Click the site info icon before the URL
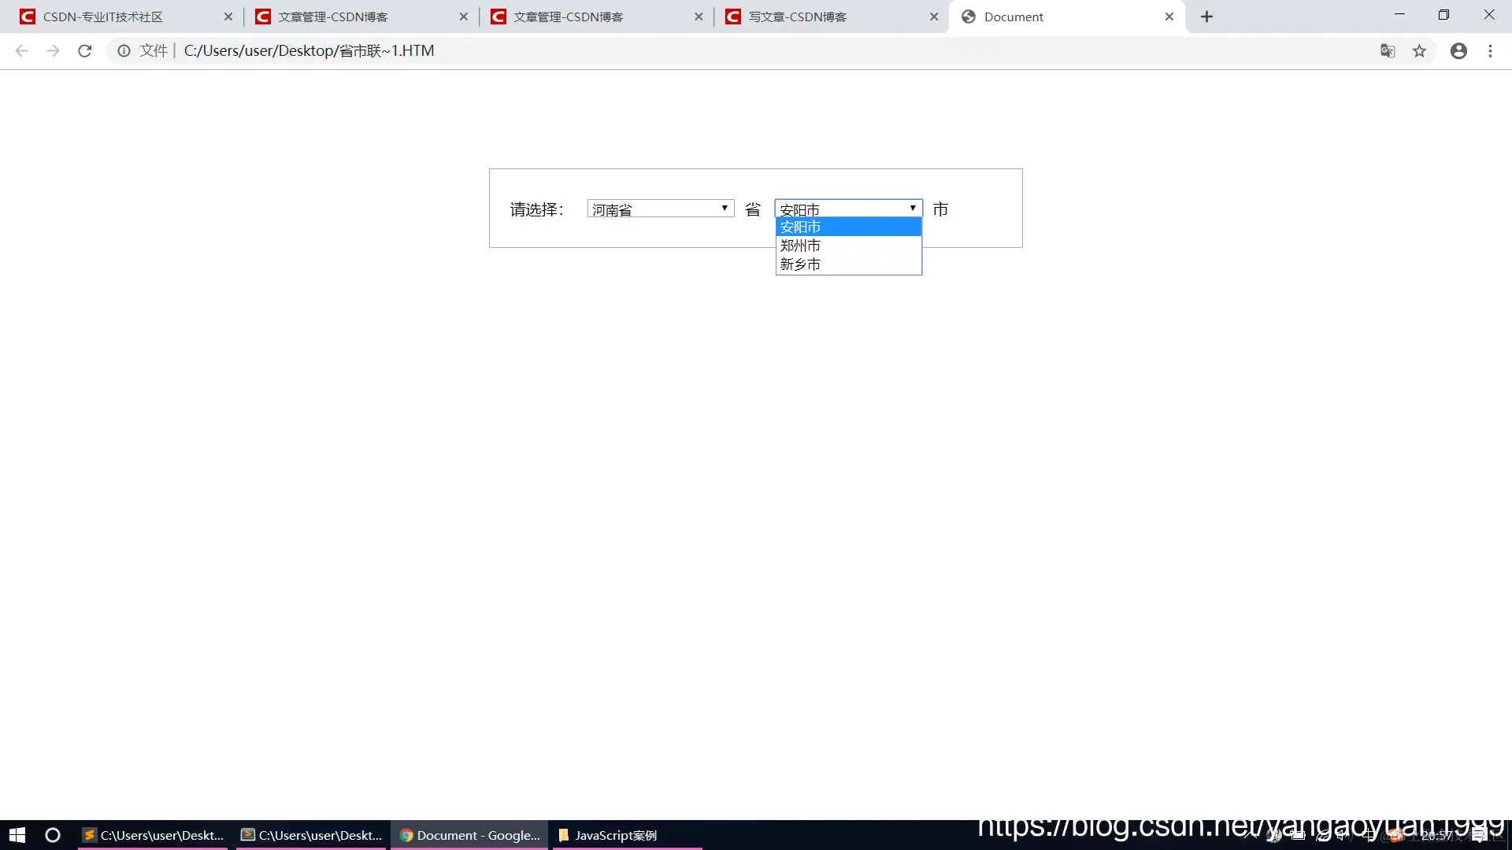Screen dimensions: 1512x850 [x=123, y=50]
